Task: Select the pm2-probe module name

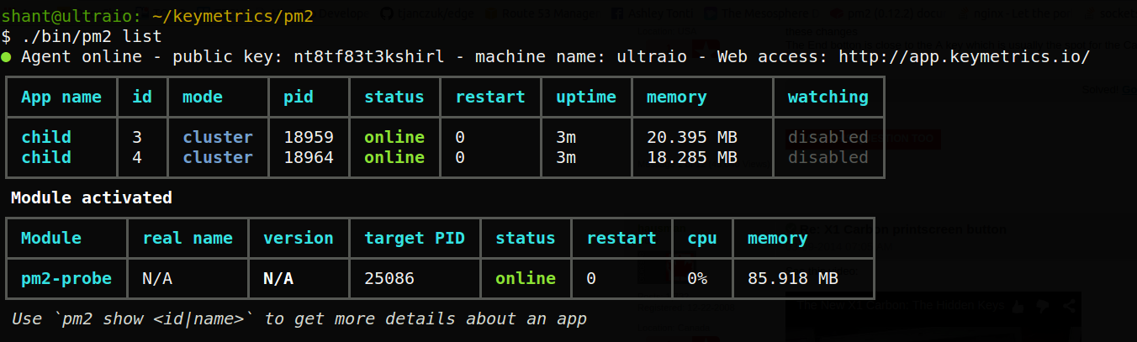Action: 66,278
